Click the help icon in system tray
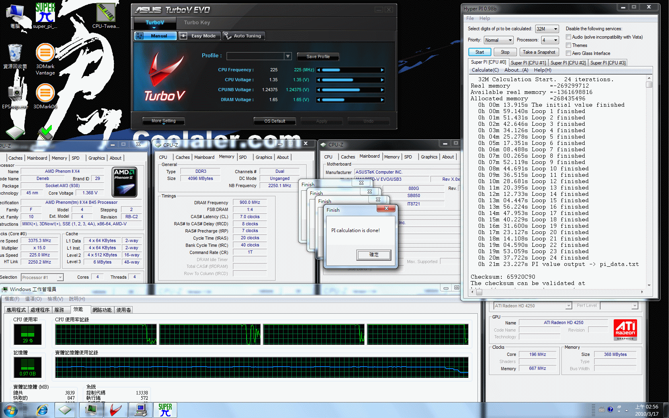The width and height of the screenshot is (669, 418). (x=610, y=409)
